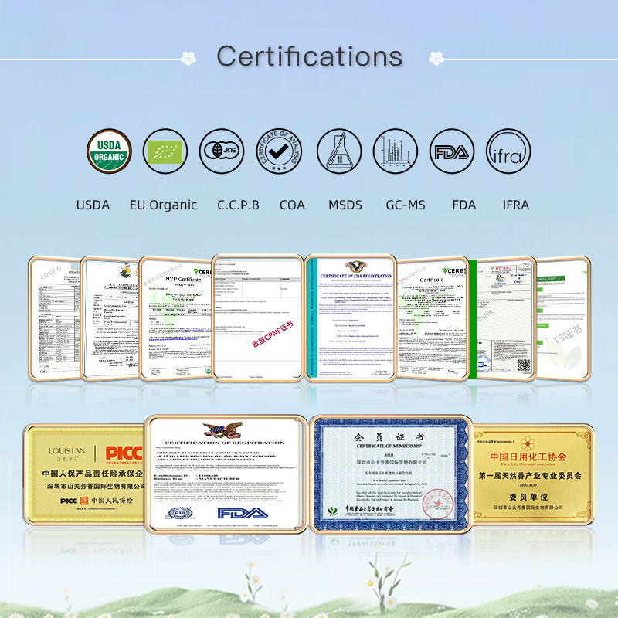Click the red round seal on membership certificate

pyautogui.click(x=437, y=504)
